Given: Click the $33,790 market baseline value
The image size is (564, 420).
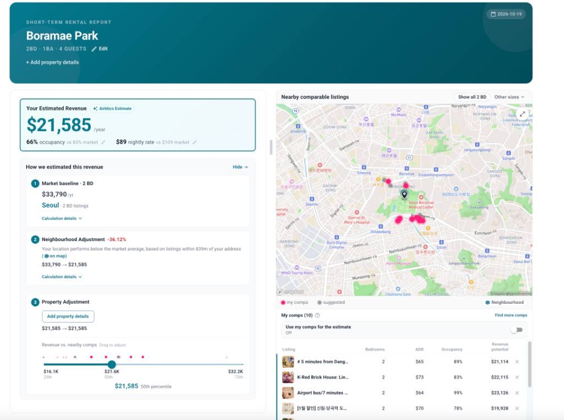Looking at the screenshot, I should click(55, 194).
